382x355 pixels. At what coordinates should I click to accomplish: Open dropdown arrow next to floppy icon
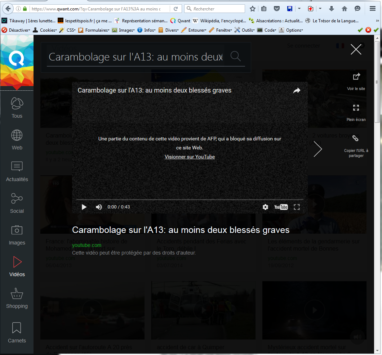click(x=299, y=9)
